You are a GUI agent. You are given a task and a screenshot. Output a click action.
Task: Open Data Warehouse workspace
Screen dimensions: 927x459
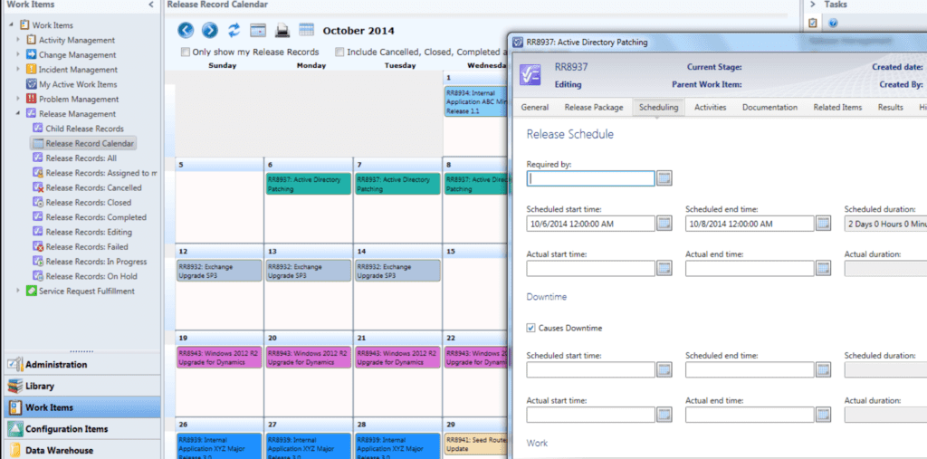coord(81,450)
